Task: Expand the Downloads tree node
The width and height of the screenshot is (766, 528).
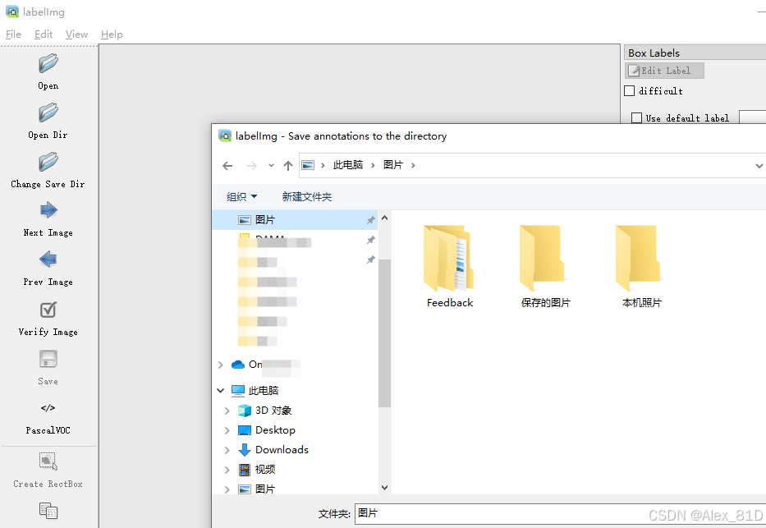Action: (x=227, y=450)
